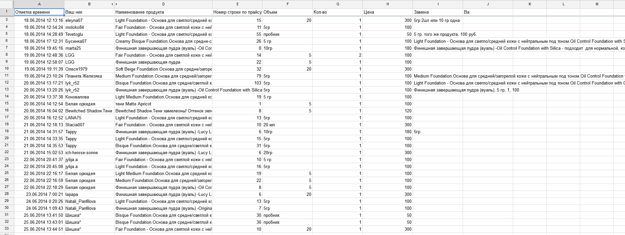
Task: Select row 17 header number
Action: tap(7, 118)
